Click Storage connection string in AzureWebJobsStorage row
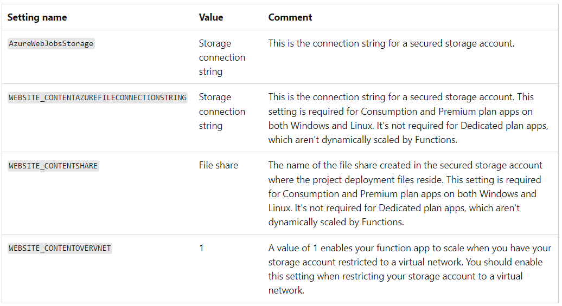The image size is (562, 306). click(x=222, y=57)
